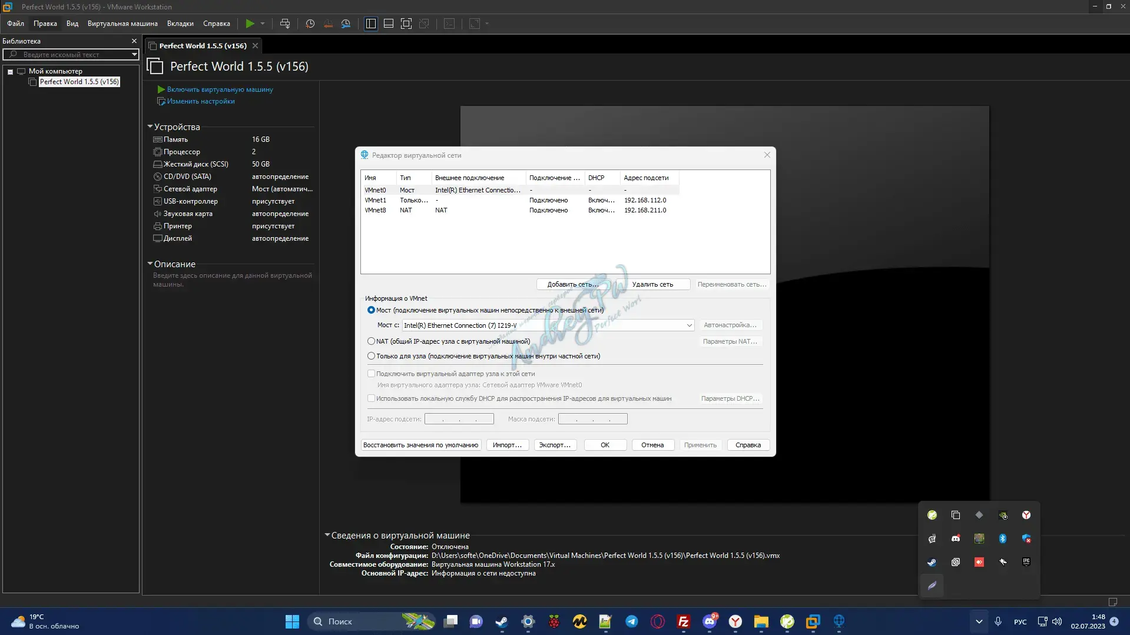The height and width of the screenshot is (635, 1130).
Task: Take a snapshot with the clock-plus icon
Action: tap(310, 24)
